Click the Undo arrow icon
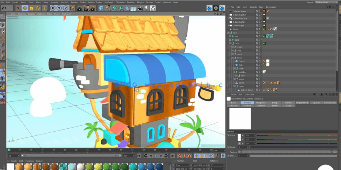 pyautogui.click(x=4, y=8)
